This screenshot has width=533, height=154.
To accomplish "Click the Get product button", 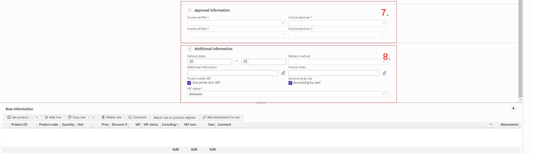I will [x=18, y=118].
